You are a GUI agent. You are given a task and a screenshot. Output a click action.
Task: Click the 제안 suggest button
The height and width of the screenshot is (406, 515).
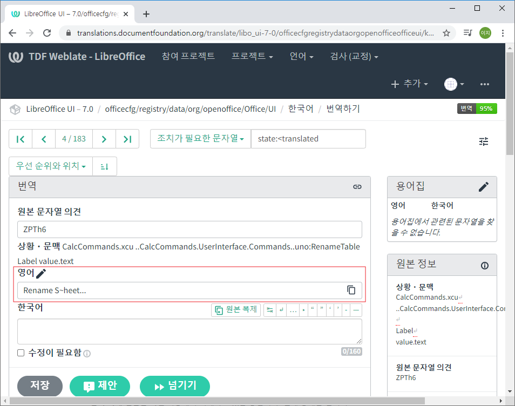[100, 385]
